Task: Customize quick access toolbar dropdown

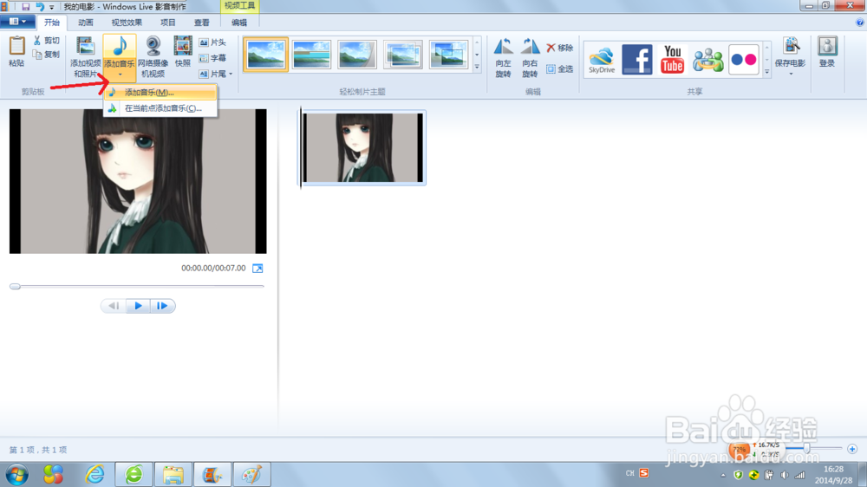Action: point(51,7)
